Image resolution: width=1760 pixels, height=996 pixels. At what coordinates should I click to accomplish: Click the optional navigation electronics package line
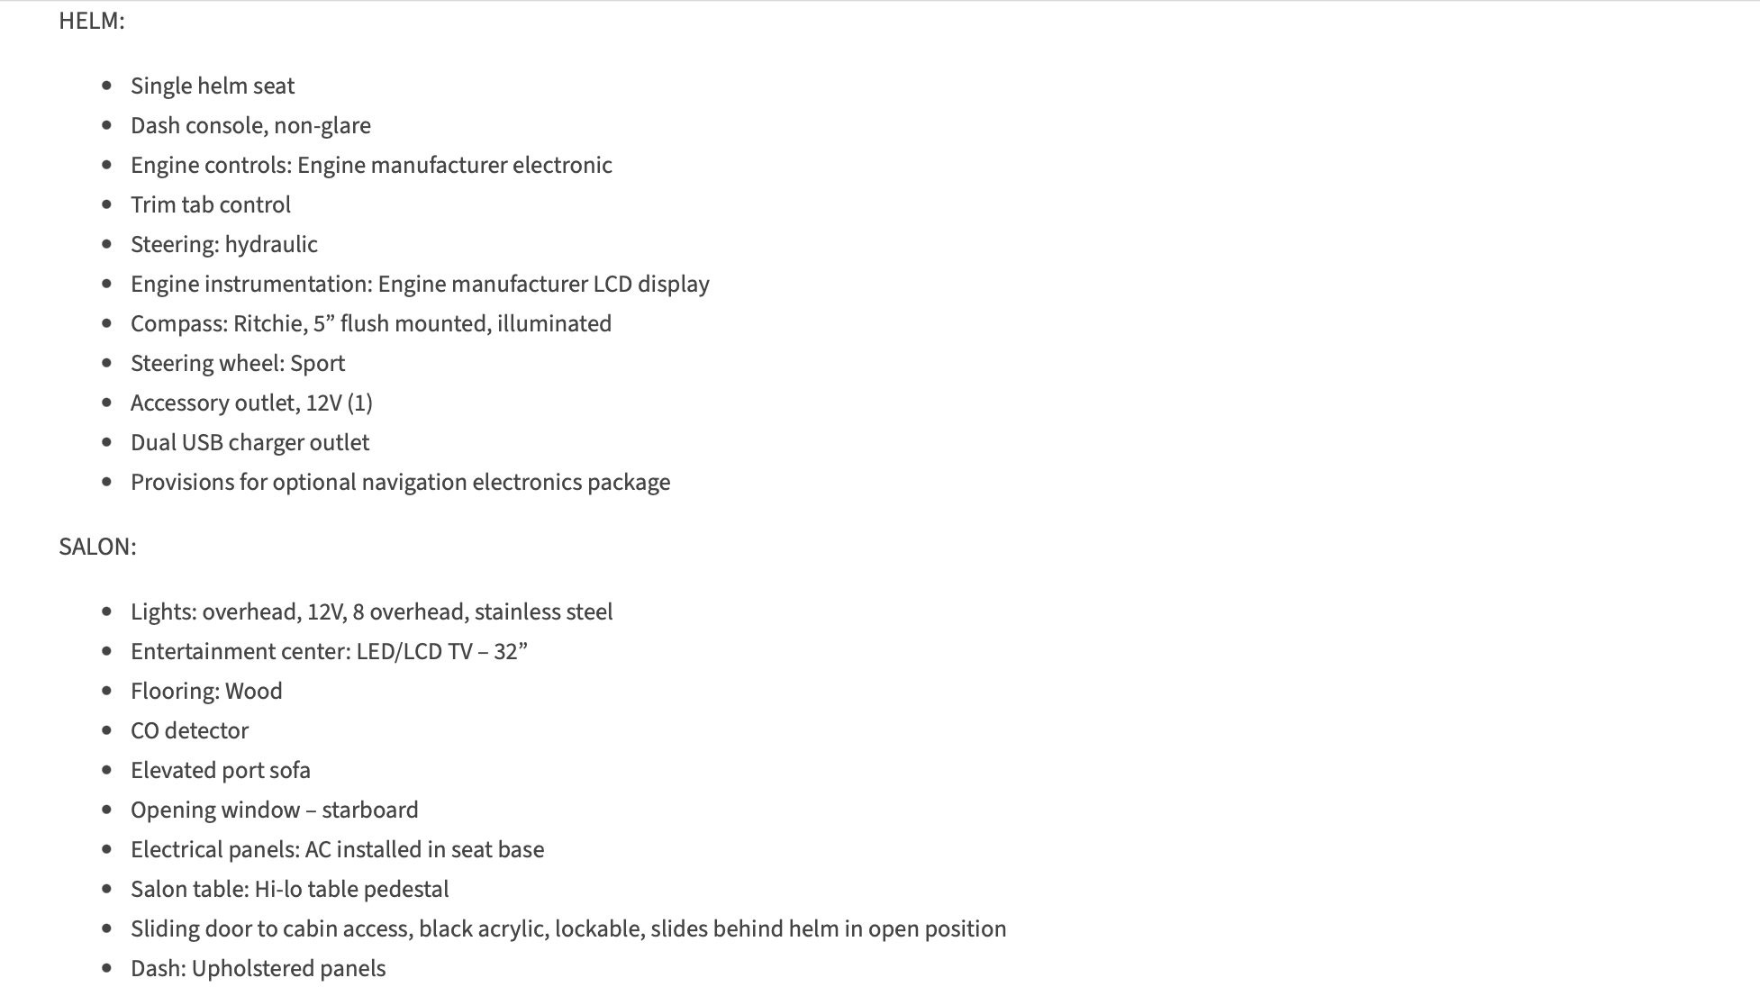click(400, 482)
